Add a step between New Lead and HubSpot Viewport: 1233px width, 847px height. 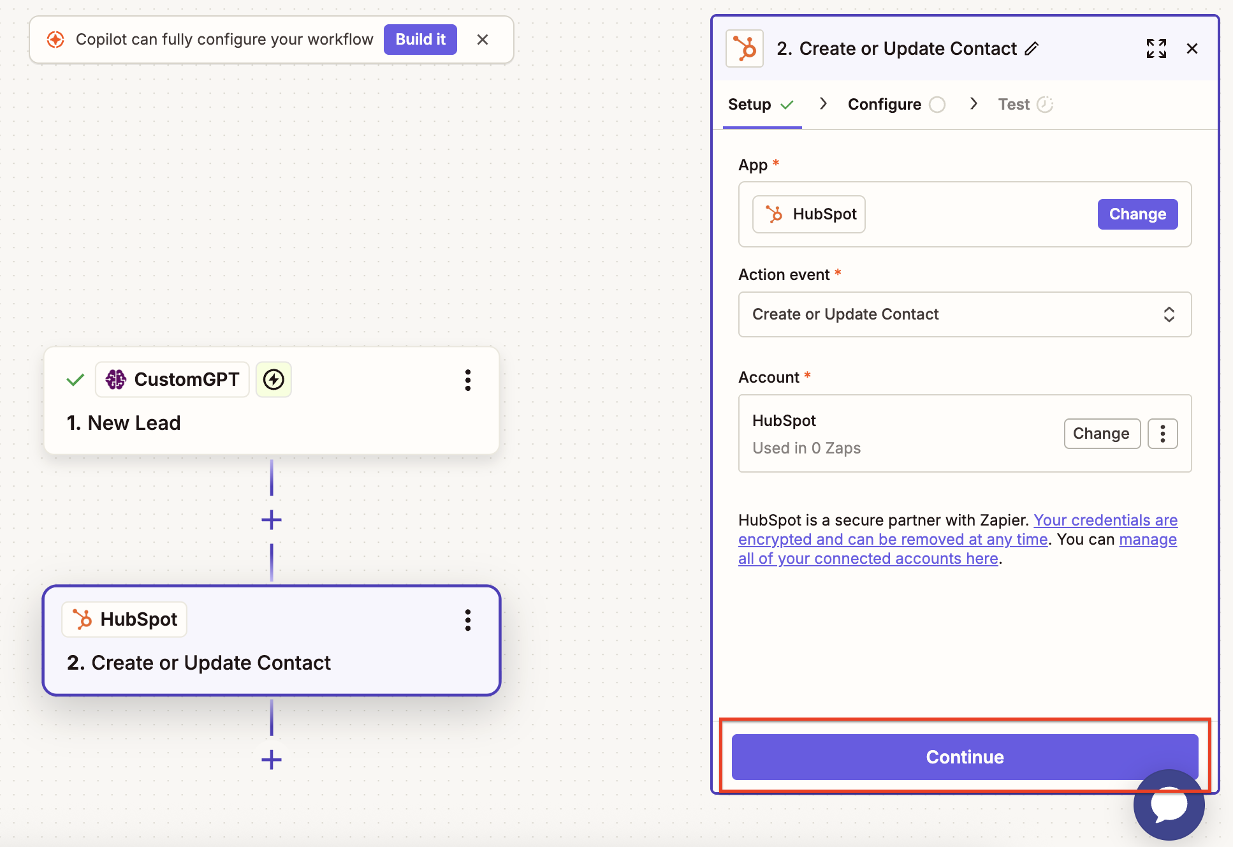pyautogui.click(x=272, y=520)
